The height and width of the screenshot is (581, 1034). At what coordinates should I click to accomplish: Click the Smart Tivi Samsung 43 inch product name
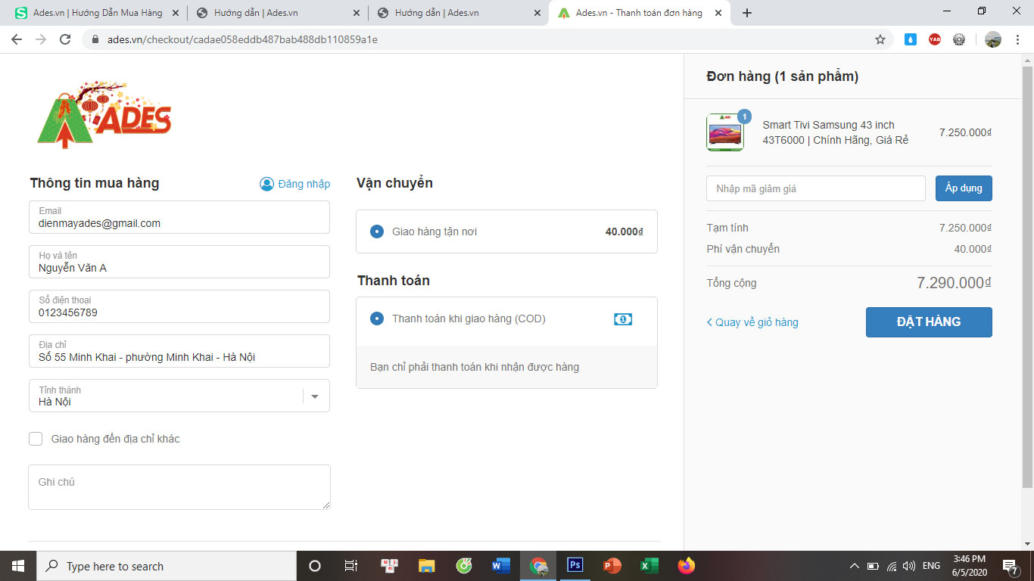tap(836, 132)
